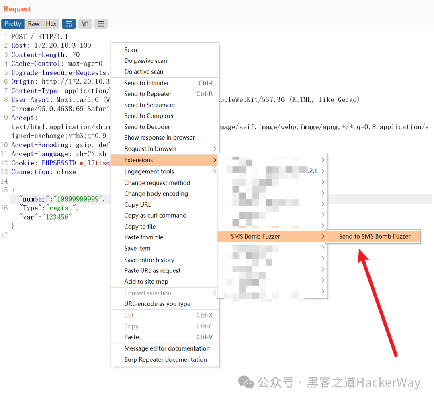Select Paste URL as request
Viewport: 434px width, 400px height.
coord(165,271)
